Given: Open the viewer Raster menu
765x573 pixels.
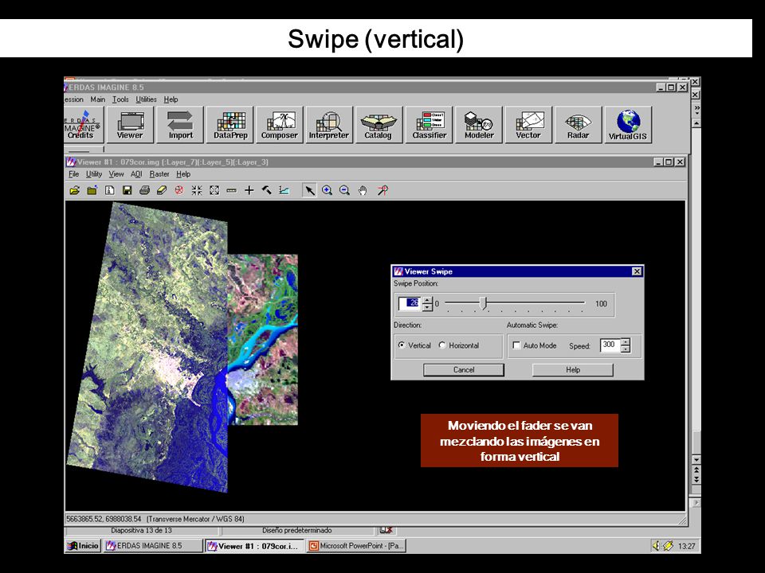Looking at the screenshot, I should 159,174.
